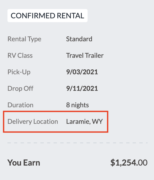This screenshot has width=154, height=180.
Task: Select the Delivery Location label
Action: (x=33, y=121)
